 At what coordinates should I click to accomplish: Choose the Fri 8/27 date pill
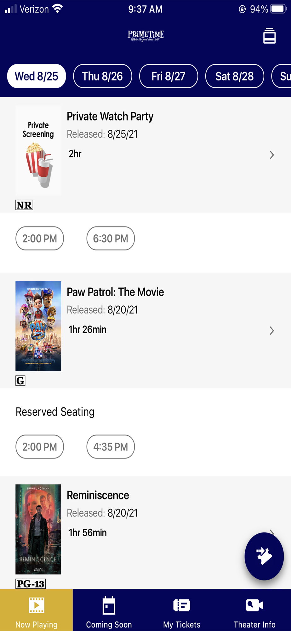tap(168, 76)
